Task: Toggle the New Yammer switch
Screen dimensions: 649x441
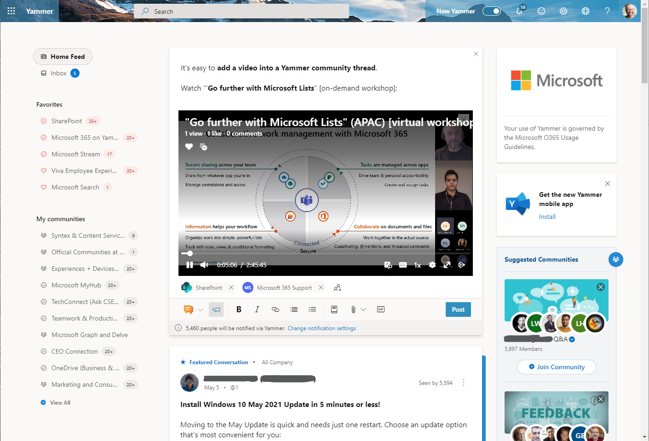Action: pos(492,11)
